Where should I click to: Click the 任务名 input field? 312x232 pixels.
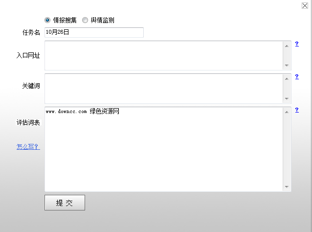point(94,32)
